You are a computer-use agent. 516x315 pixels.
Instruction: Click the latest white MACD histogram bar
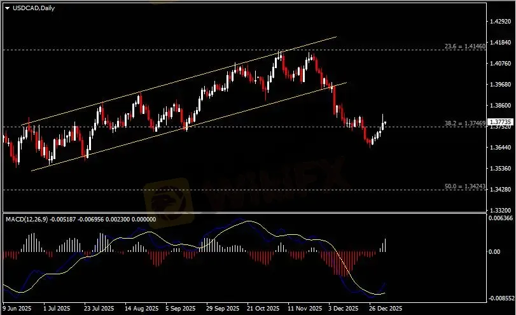pos(386,245)
